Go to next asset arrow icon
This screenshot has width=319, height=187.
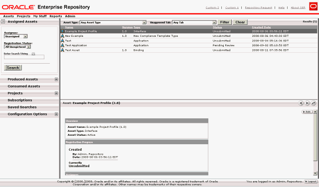pos(307,103)
